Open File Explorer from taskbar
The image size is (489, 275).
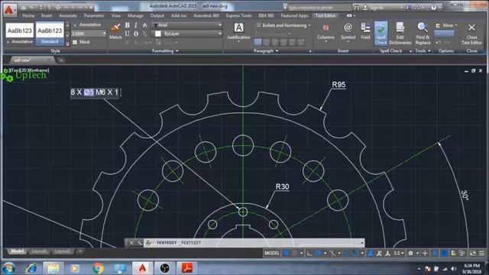[x=53, y=268]
